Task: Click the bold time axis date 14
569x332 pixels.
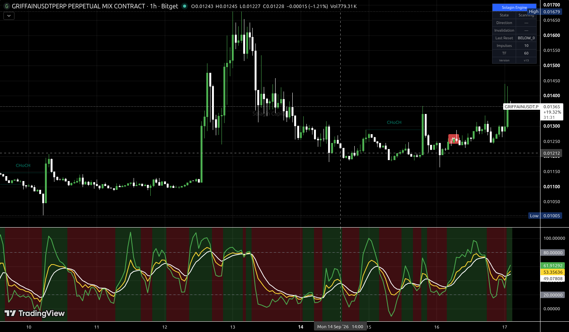Action: tap(301, 327)
